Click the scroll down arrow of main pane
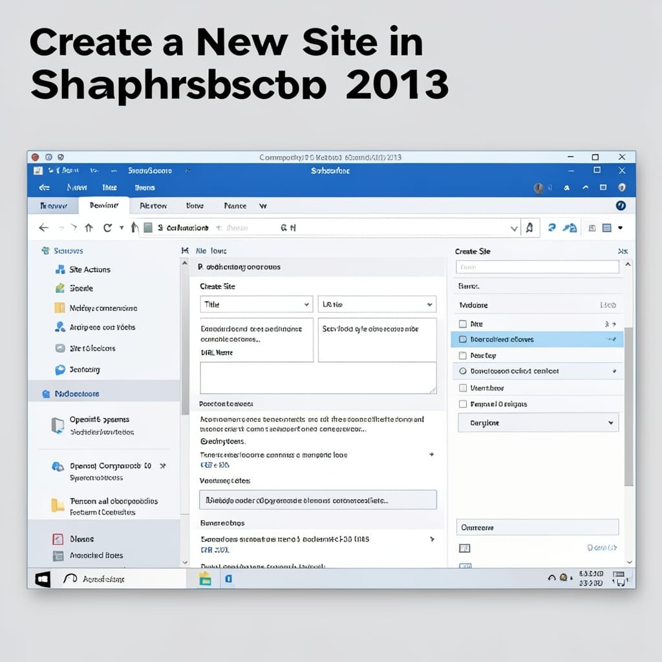Image resolution: width=662 pixels, height=662 pixels. pos(184,562)
